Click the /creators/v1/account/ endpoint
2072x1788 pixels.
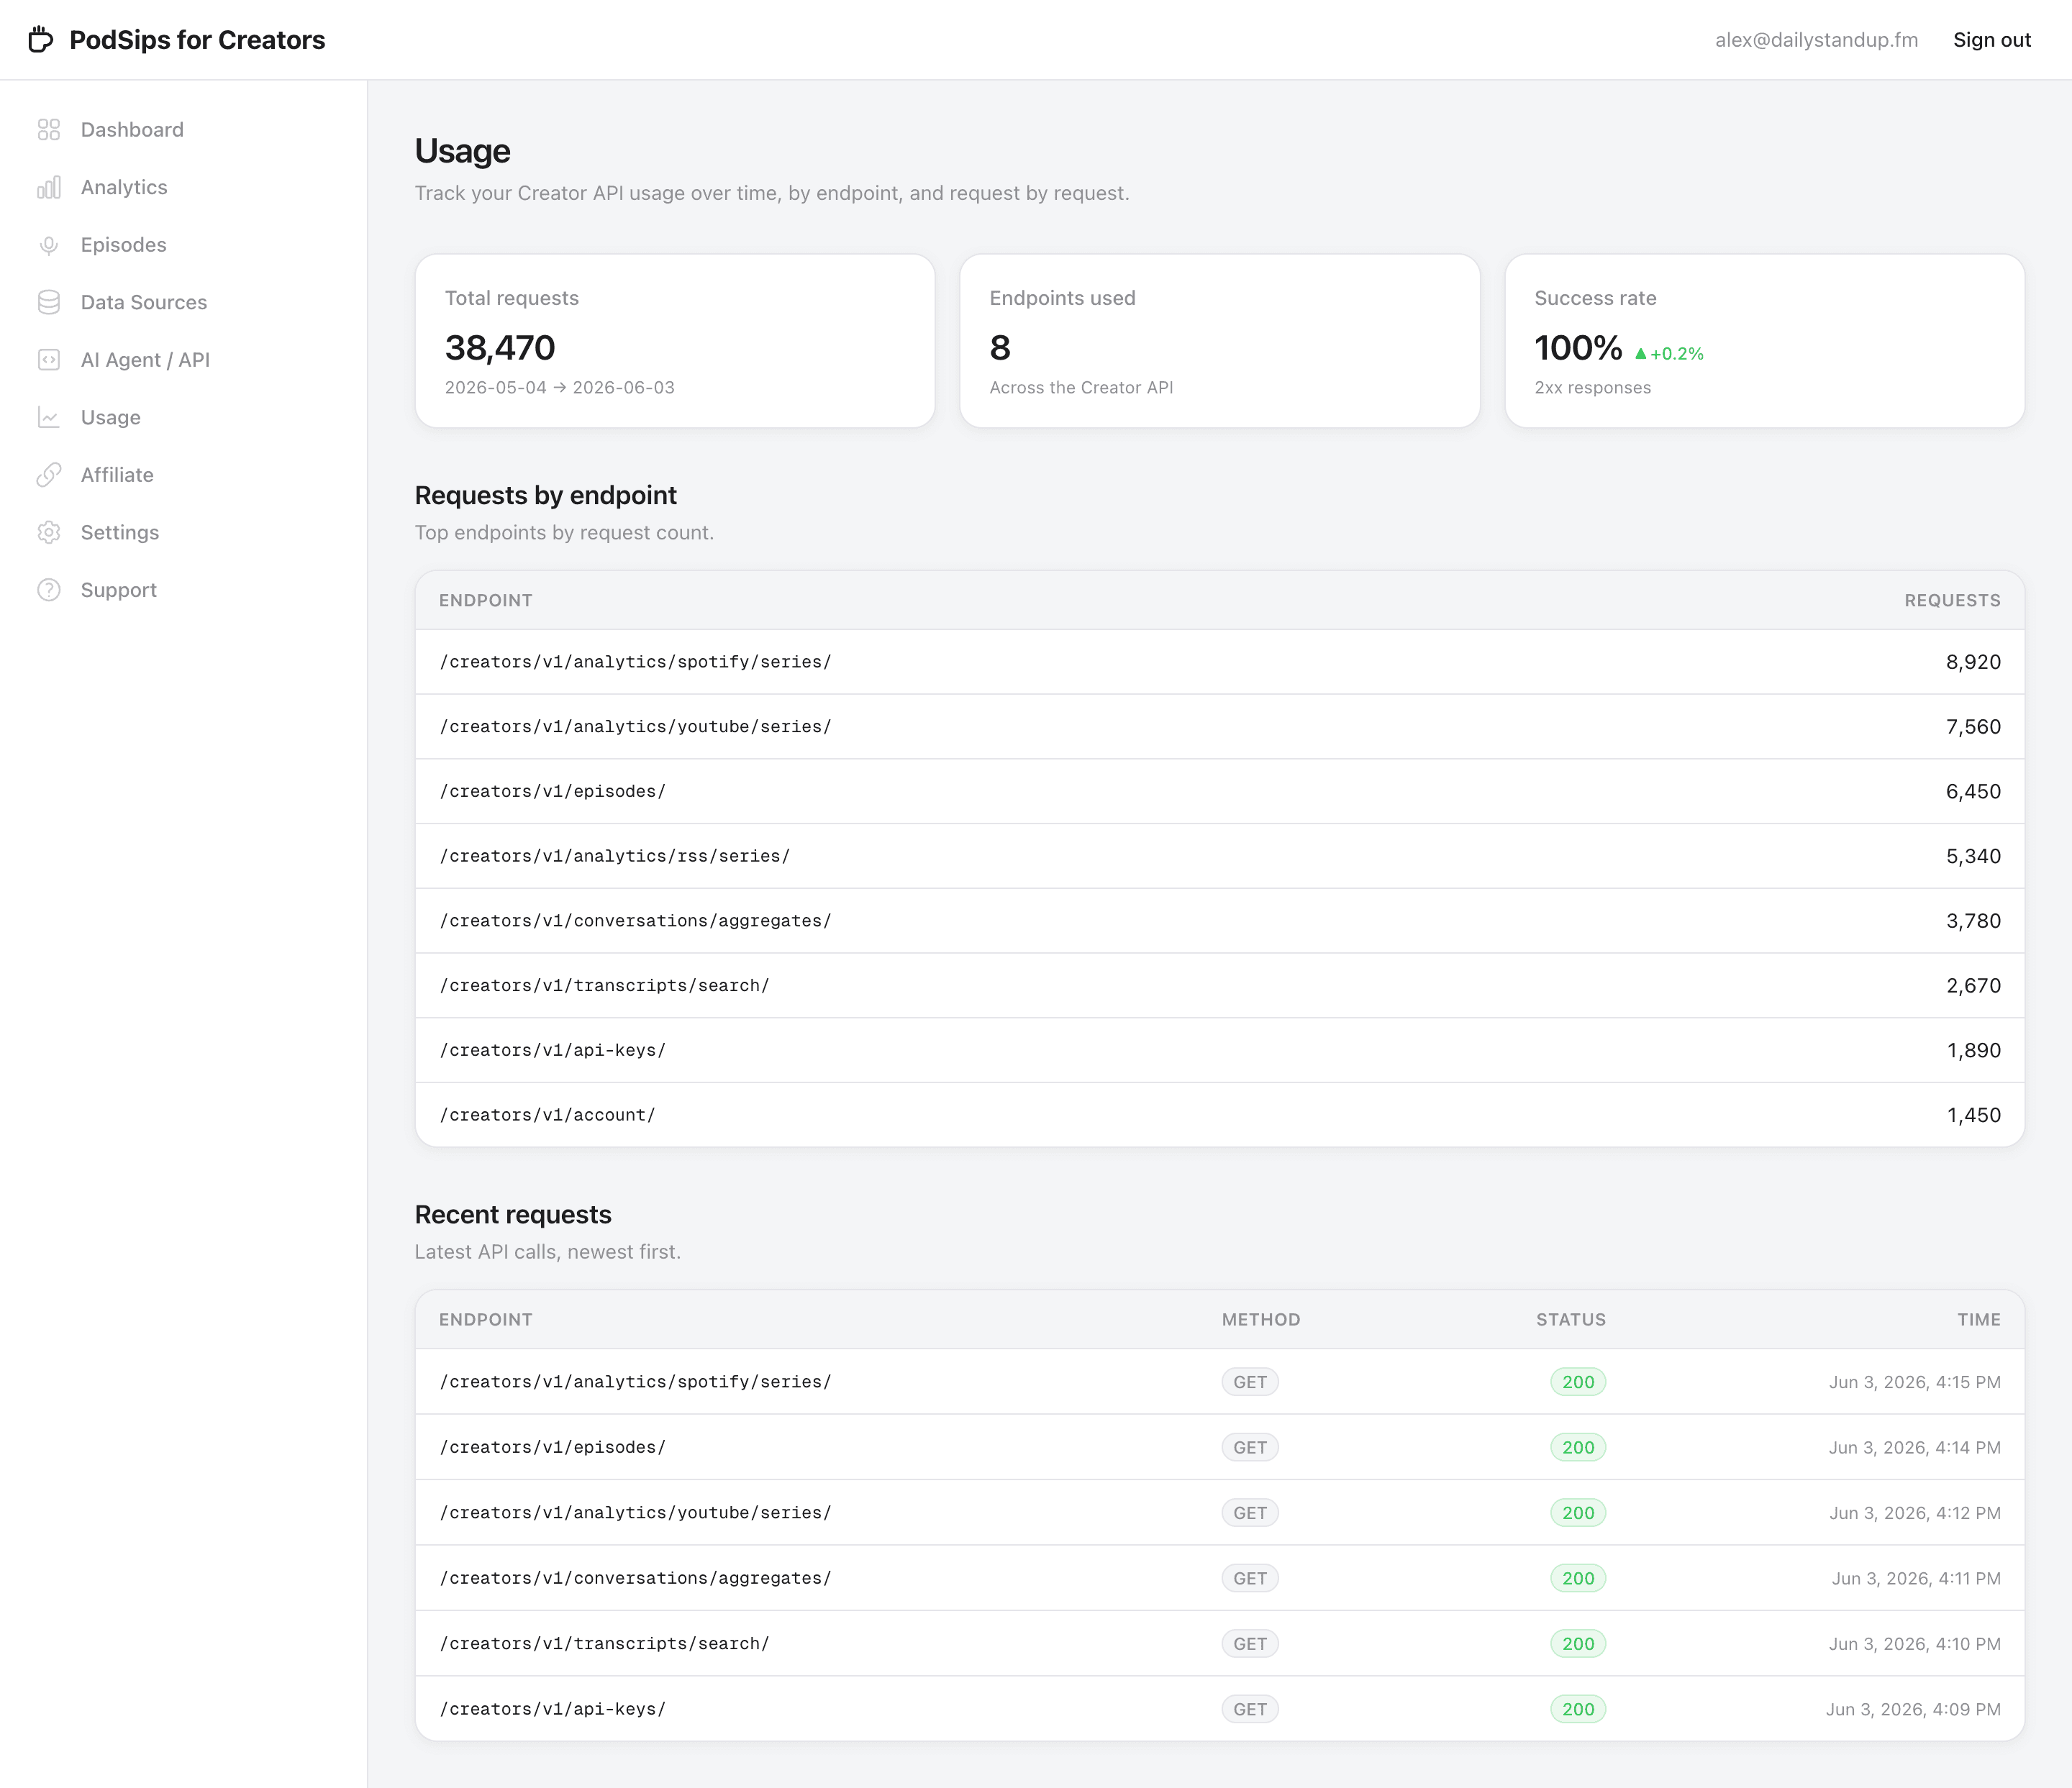[x=547, y=1116]
